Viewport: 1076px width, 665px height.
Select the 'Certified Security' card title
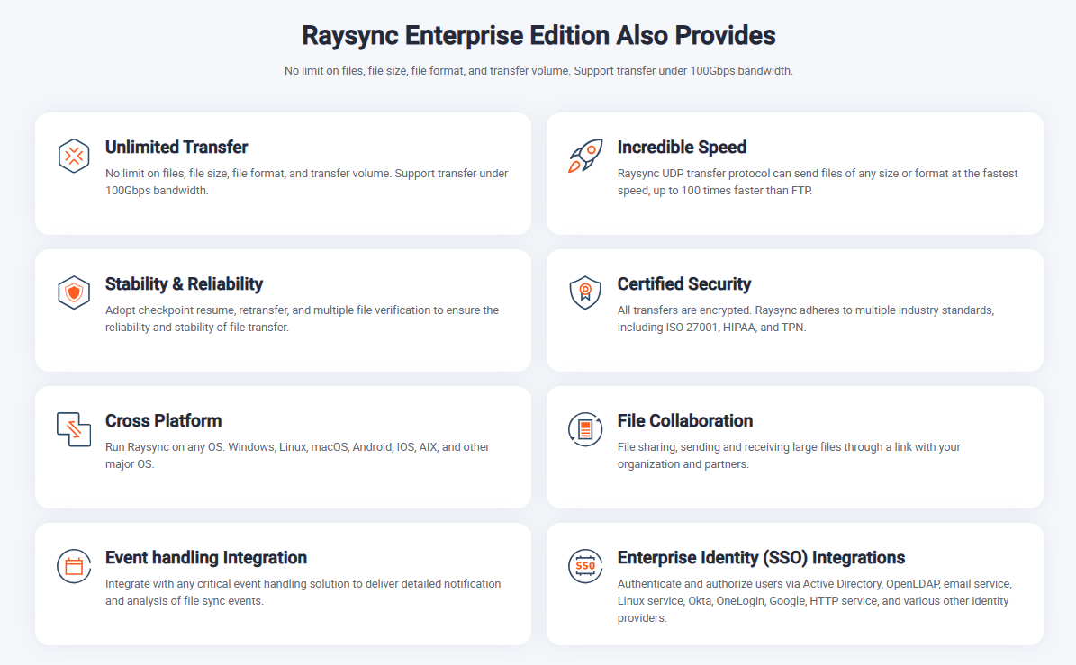(x=684, y=283)
